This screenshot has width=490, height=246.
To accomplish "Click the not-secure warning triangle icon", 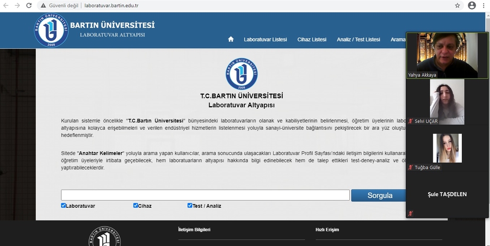I will coord(44,6).
